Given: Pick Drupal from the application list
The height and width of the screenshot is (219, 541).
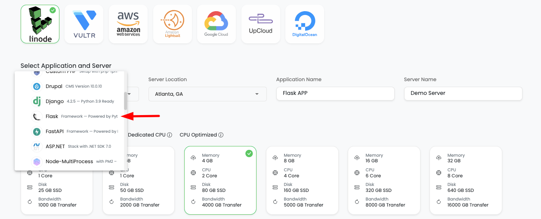Looking at the screenshot, I should point(70,86).
